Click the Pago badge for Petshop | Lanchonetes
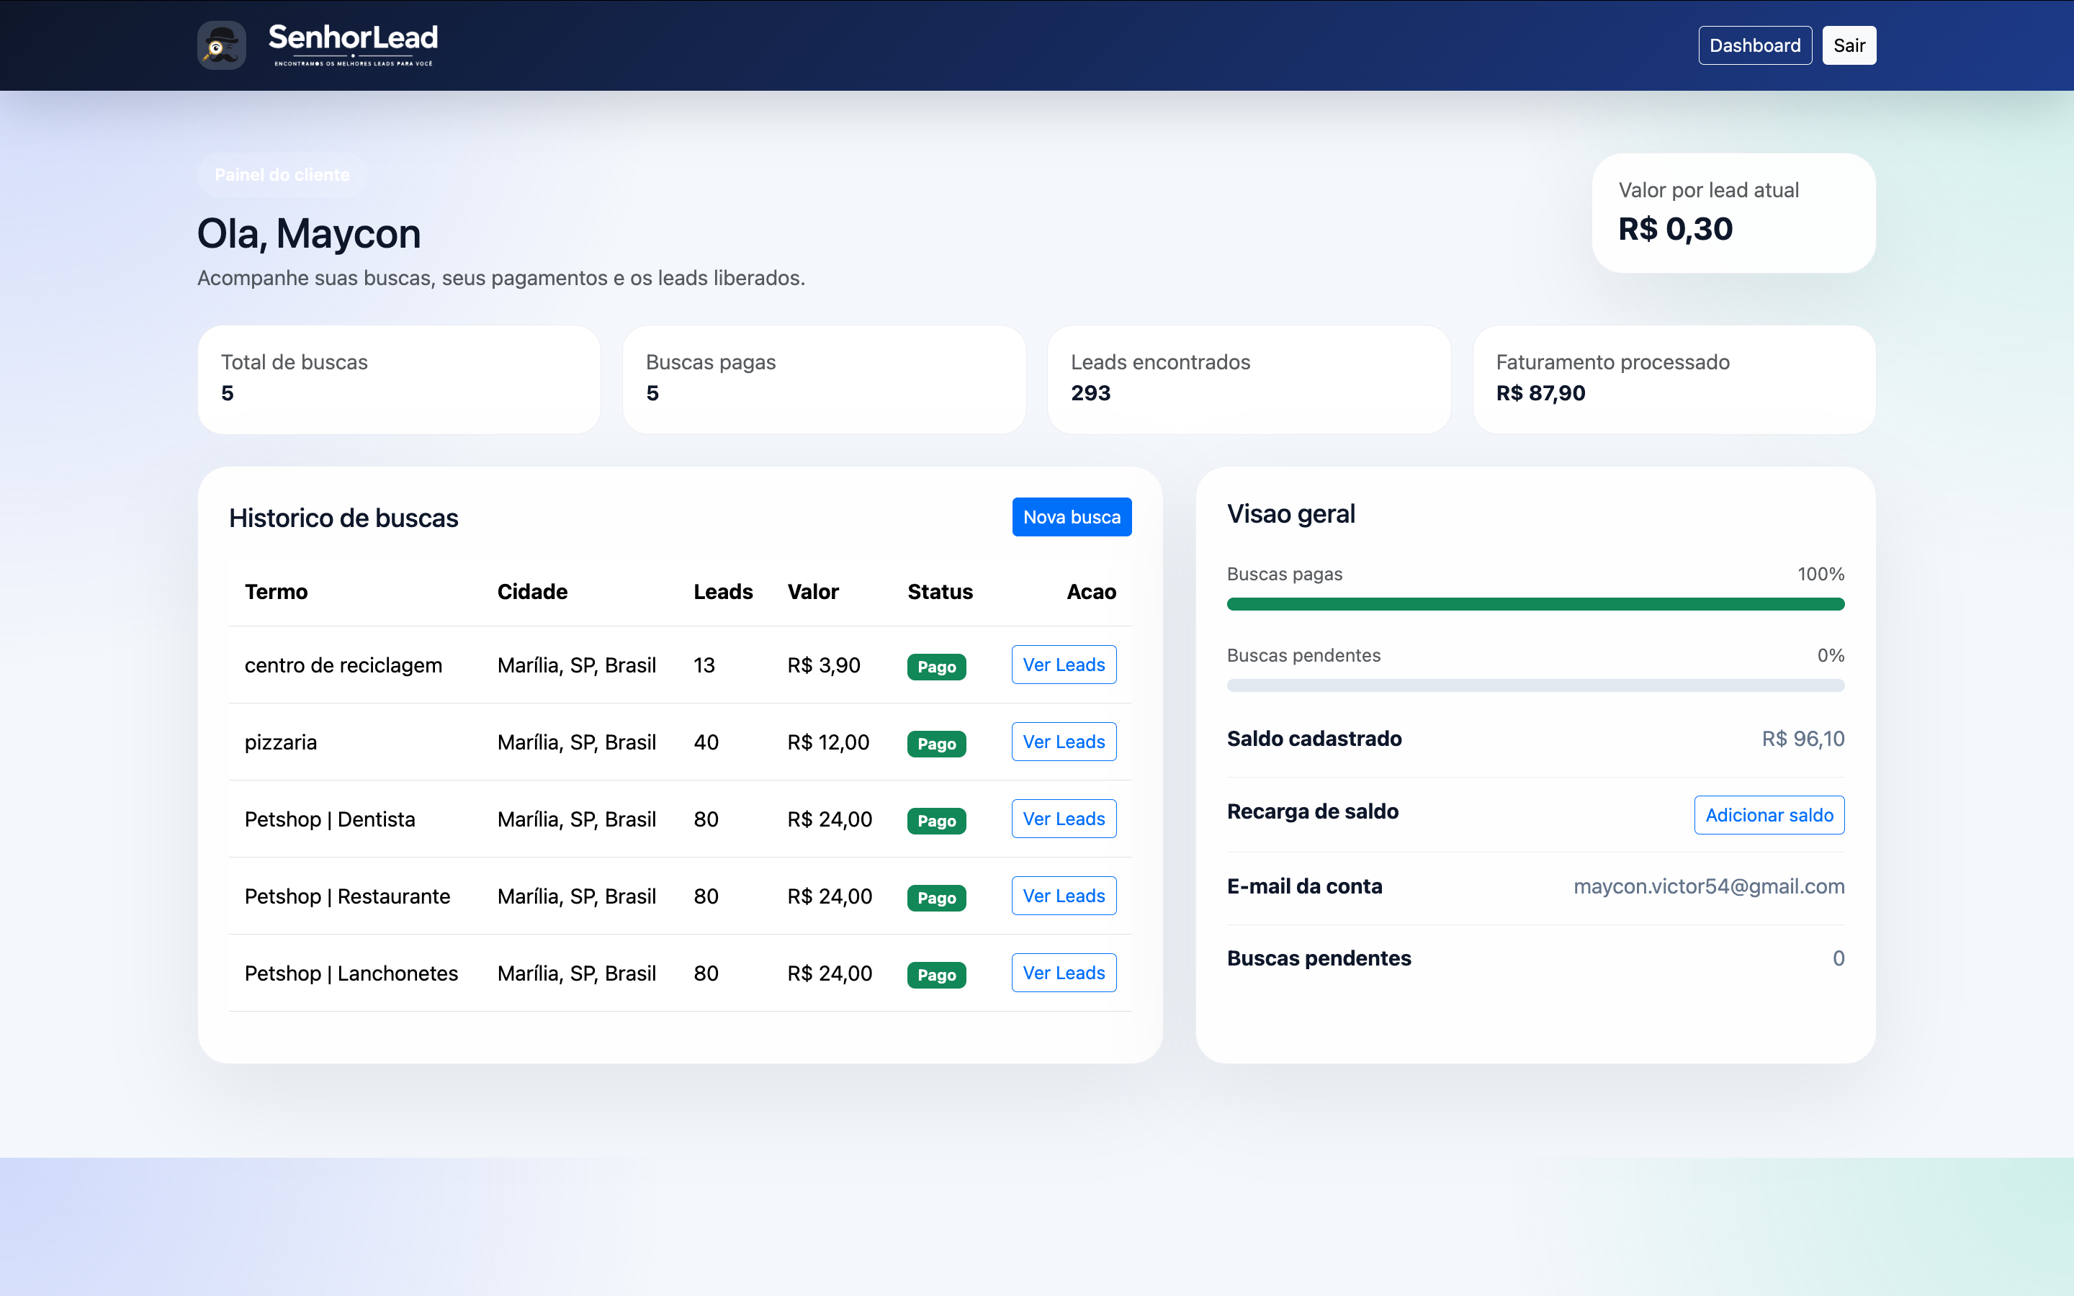The image size is (2074, 1296). [x=937, y=975]
